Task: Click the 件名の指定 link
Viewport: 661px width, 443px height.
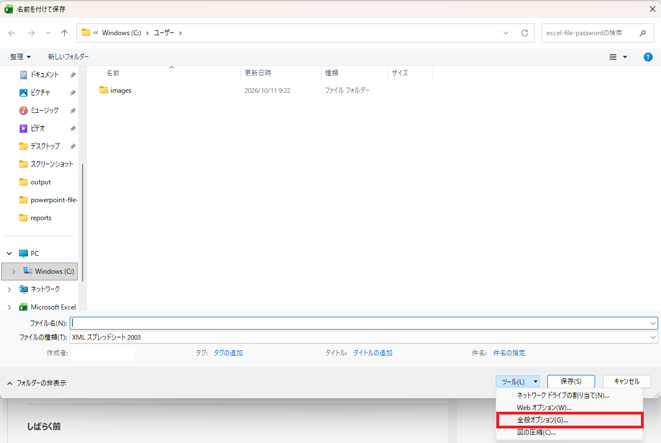Action: pyautogui.click(x=509, y=353)
